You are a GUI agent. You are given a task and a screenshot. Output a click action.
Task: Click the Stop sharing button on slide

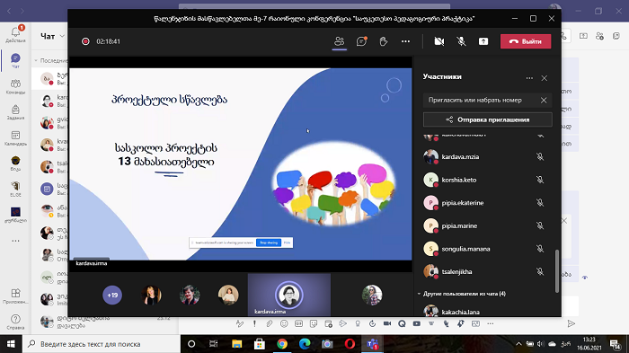pos(269,243)
